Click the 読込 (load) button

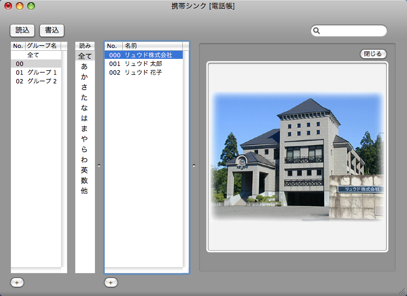point(22,31)
